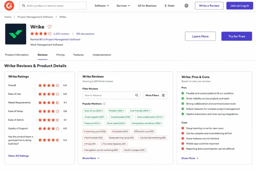
Task: Click the search magnifier in header
Action: 24,6
